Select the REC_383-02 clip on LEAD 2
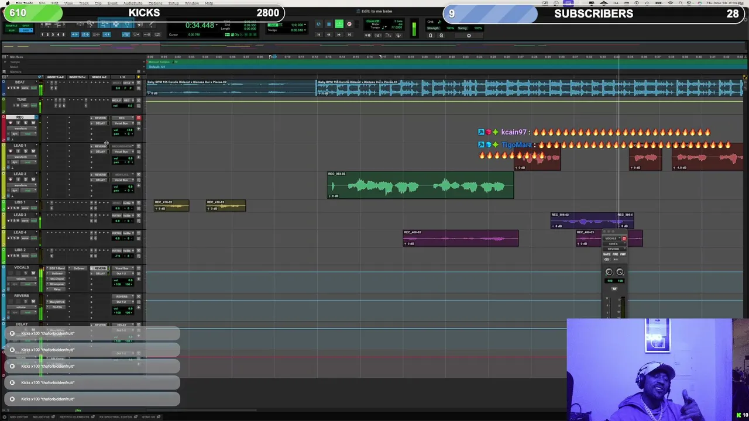 click(420, 185)
